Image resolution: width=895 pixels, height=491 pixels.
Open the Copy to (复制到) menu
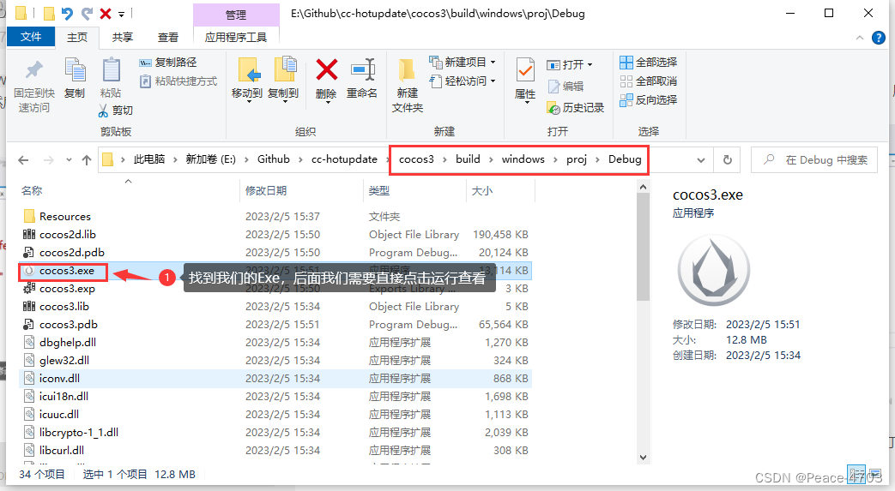[284, 80]
